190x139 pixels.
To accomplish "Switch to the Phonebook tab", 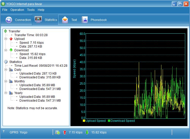I will [x=94, y=20].
